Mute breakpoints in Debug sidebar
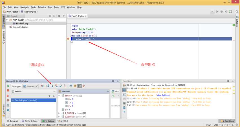The image size is (240, 127). pyautogui.click(x=8, y=100)
